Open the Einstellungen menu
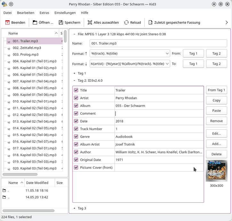Screen dimensions: 232x221 (x=65, y=13)
